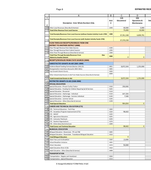
Task: Click value 4,009,791 in row 111
Action: tap(140, 35)
